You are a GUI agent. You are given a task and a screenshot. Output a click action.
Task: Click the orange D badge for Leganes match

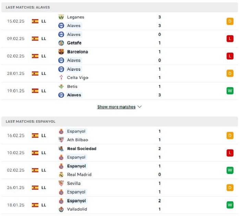pos(230,21)
